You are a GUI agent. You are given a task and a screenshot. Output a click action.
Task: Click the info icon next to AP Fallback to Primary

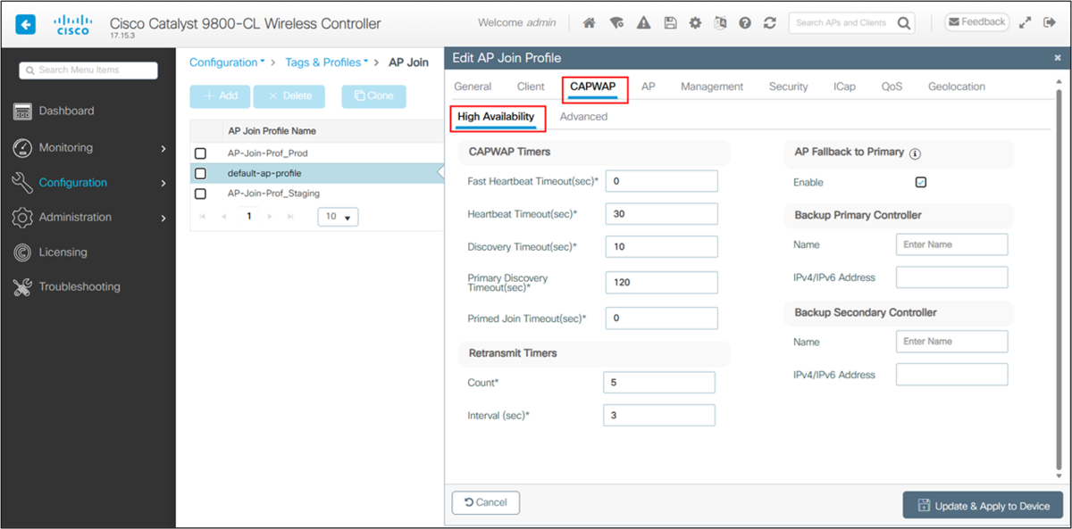click(x=915, y=153)
